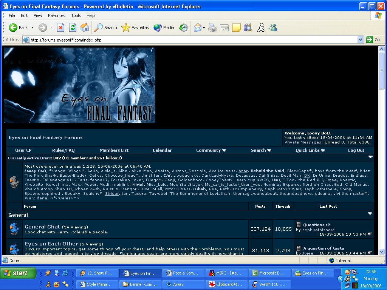Viewport: 387px width, 290px height.
Task: Click the Stop loading icon
Action: 60,27
